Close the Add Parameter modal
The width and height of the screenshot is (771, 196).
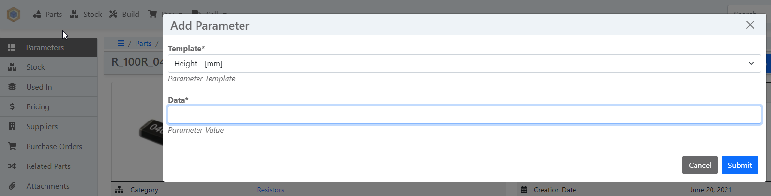tap(750, 25)
